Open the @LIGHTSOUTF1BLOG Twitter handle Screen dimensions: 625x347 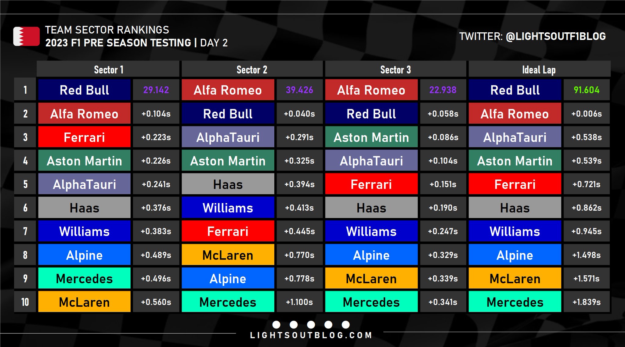[555, 36]
